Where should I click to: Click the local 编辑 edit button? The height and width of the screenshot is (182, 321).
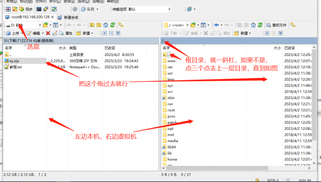pos(33,33)
